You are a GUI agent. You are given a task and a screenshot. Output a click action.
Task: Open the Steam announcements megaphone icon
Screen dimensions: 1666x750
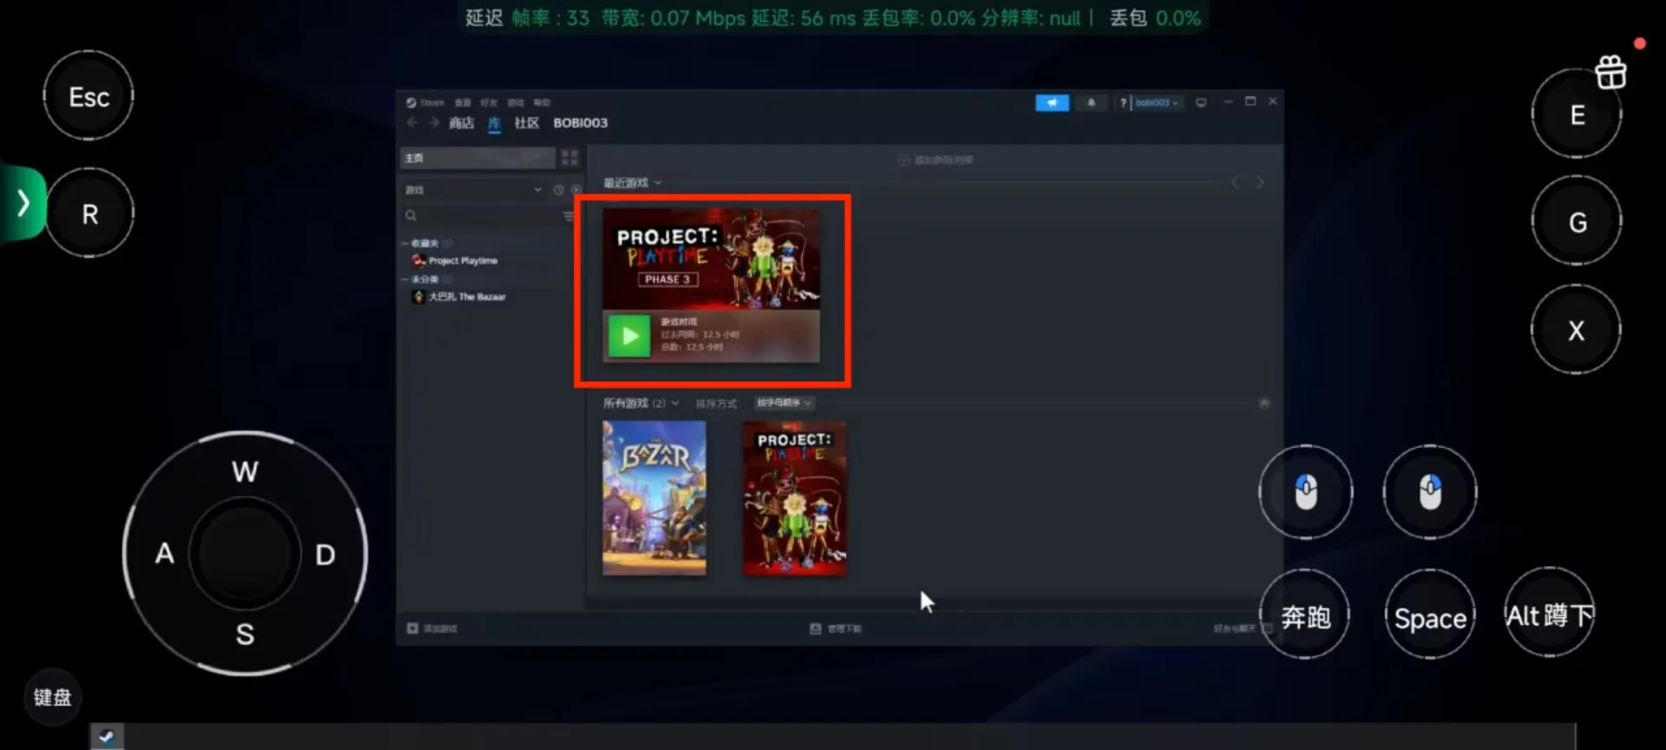1052,102
